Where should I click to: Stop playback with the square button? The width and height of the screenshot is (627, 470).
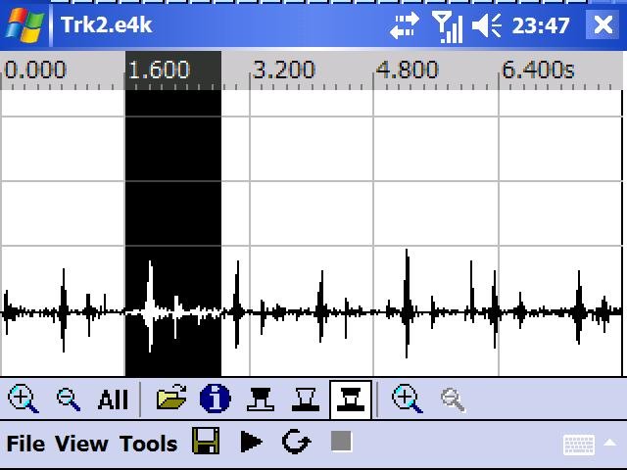(342, 441)
